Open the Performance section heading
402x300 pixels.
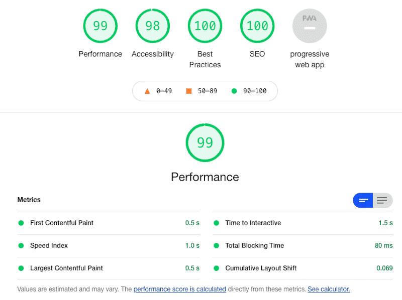click(205, 177)
